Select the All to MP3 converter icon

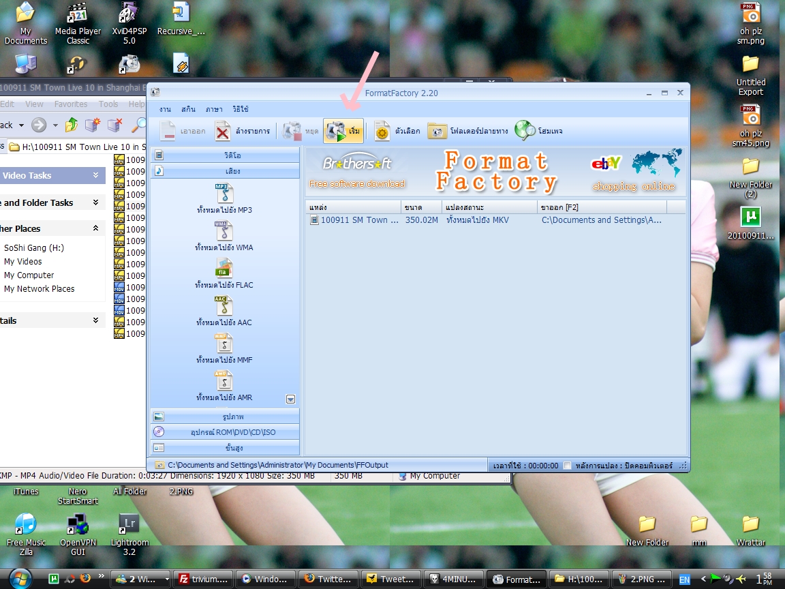[224, 193]
